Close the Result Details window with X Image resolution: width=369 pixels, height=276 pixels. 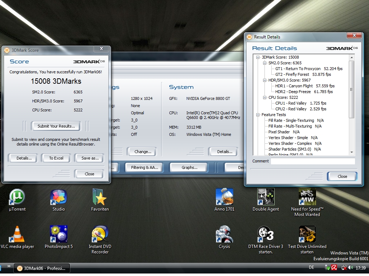(x=354, y=36)
